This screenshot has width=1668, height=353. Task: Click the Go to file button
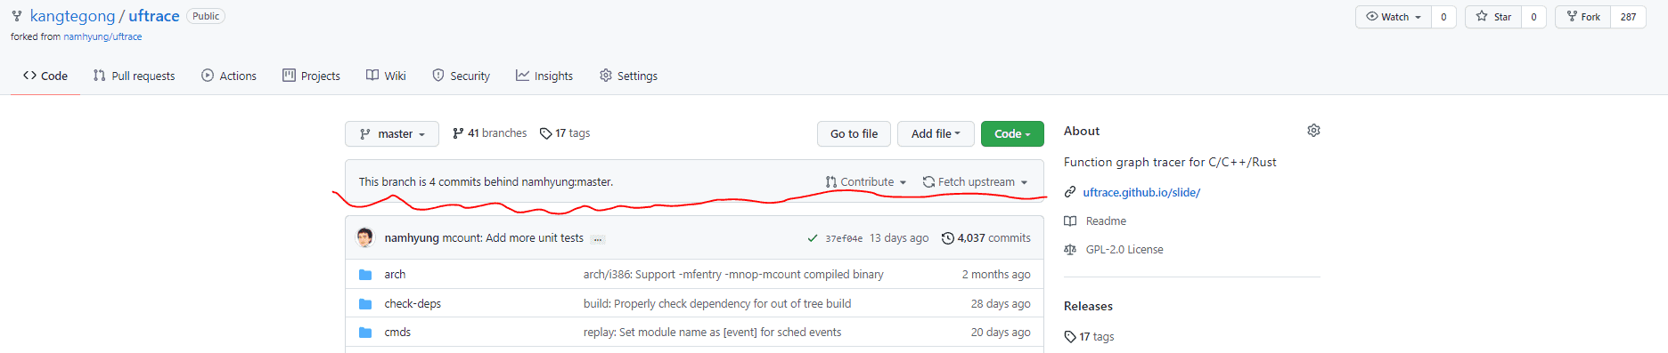[854, 133]
